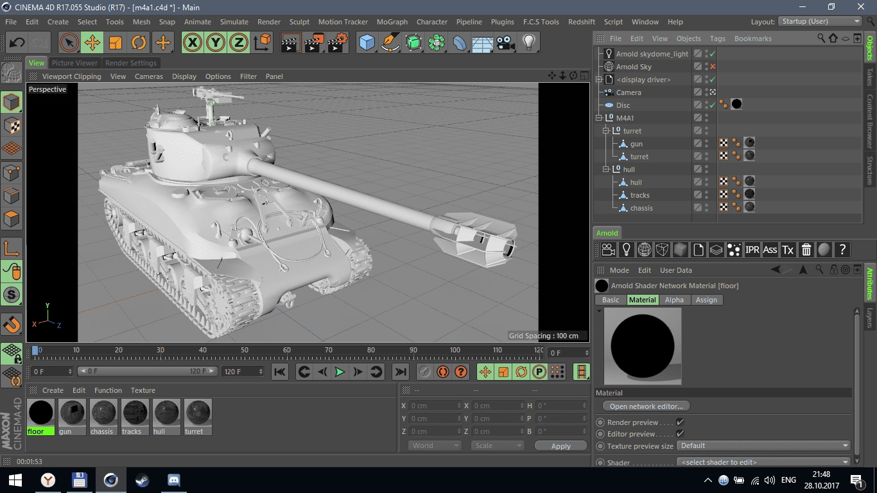The height and width of the screenshot is (493, 877).
Task: Add a Floor environment object
Action: [x=483, y=43]
